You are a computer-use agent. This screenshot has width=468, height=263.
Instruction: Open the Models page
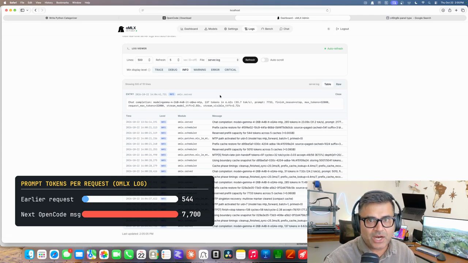pos(211,29)
